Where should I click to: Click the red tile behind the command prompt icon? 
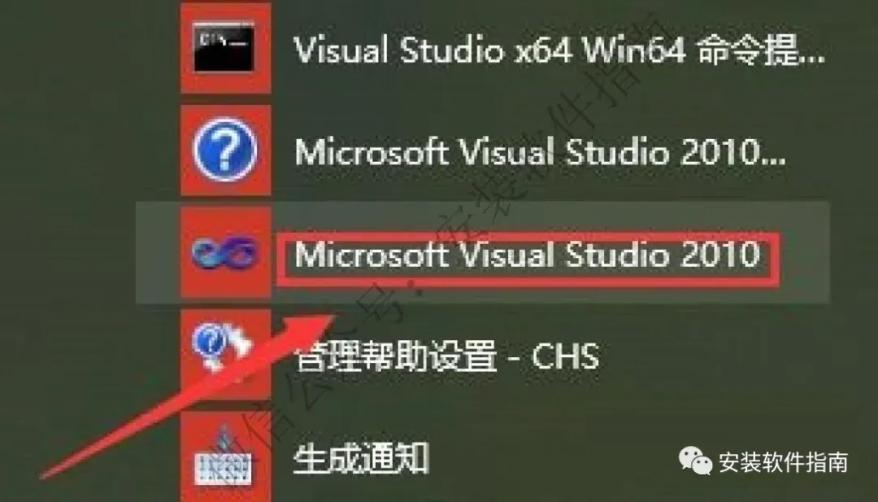point(226,46)
